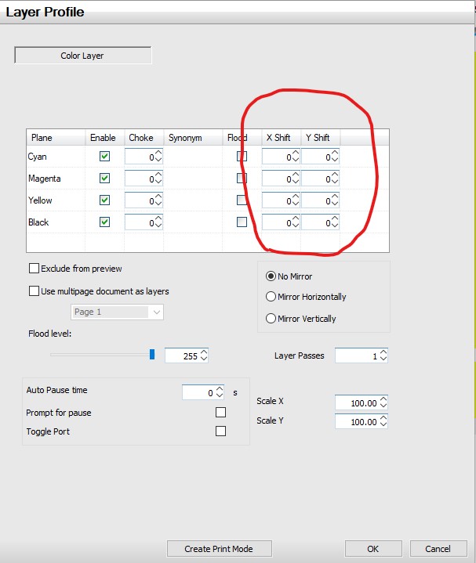
Task: Select Mirror Horizontally
Action: pos(271,297)
